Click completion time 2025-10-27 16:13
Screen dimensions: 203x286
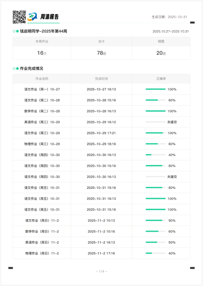pyautogui.click(x=101, y=89)
